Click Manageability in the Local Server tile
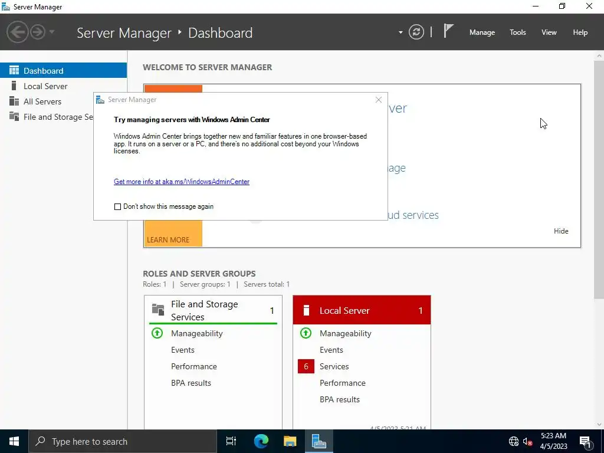Viewport: 604px width, 453px height. 346,333
